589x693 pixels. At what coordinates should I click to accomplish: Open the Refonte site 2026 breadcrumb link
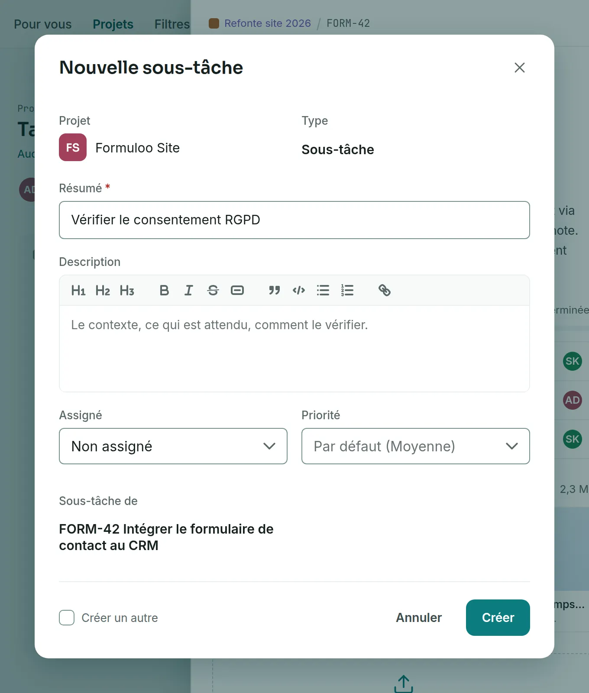268,23
